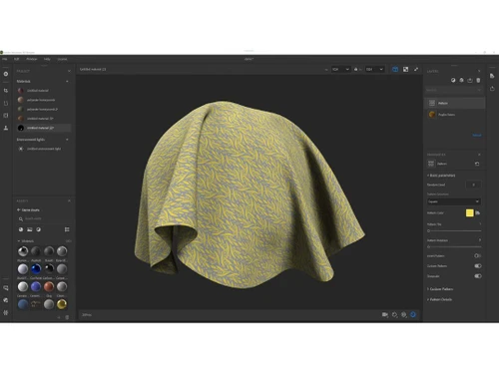The image size is (499, 374).
Task: Collapse the Basic parameters section
Action: point(441,176)
